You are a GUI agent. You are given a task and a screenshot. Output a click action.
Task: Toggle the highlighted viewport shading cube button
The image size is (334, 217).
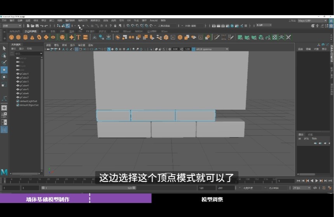[109, 49]
